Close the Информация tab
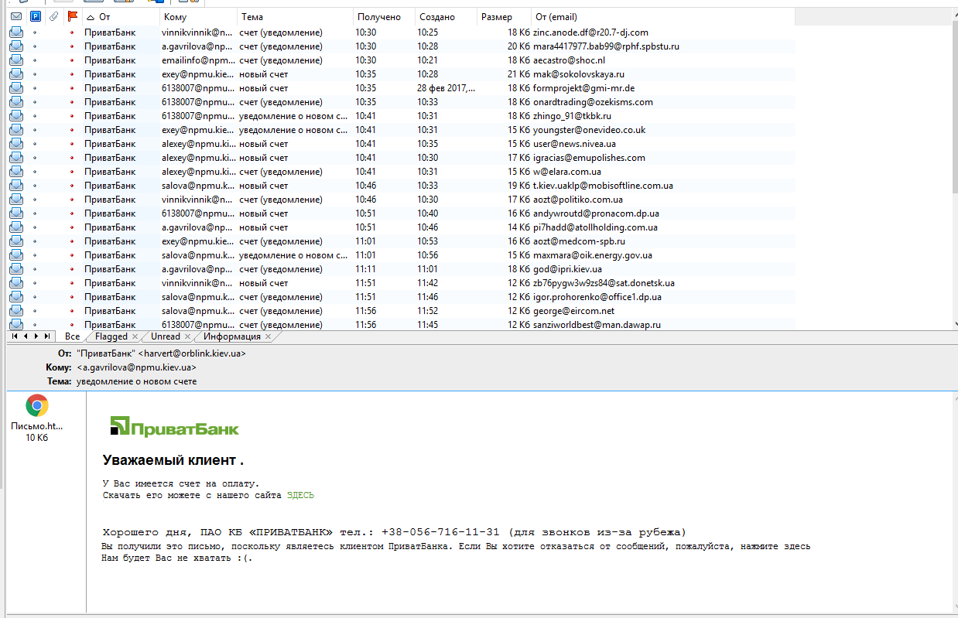This screenshot has width=958, height=618. 269,337
